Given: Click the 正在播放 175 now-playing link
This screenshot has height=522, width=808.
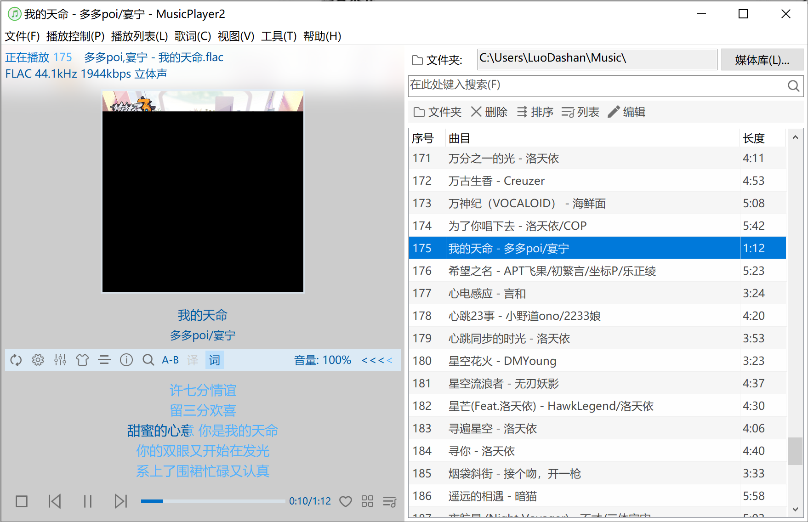Looking at the screenshot, I should click(x=39, y=57).
